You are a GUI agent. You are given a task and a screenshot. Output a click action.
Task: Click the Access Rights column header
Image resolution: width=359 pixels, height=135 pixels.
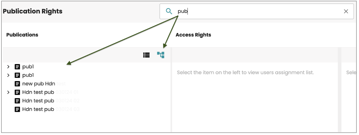coord(193,35)
